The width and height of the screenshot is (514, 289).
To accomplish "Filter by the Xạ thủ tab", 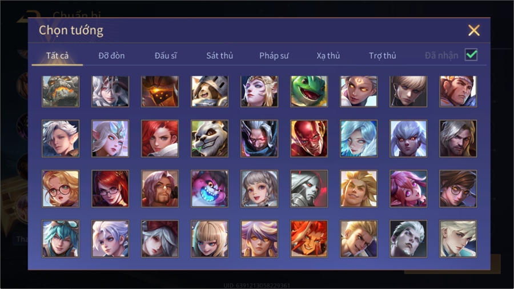I will (328, 56).
